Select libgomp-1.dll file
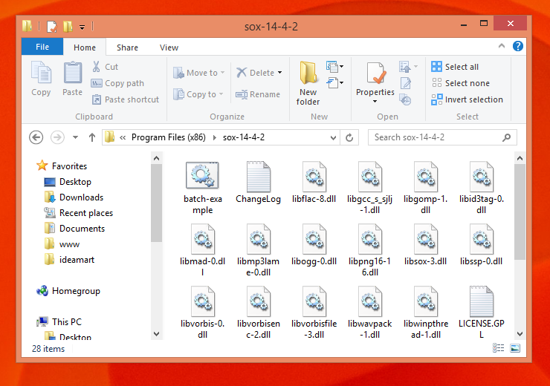550x386 pixels. (425, 188)
